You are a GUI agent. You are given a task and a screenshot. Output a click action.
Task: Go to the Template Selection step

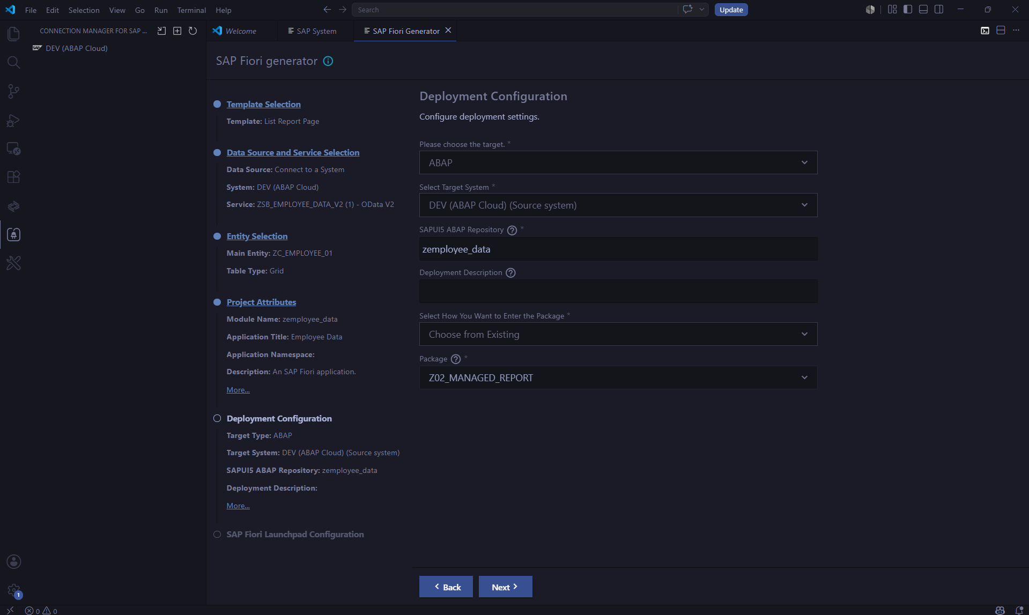coord(263,104)
